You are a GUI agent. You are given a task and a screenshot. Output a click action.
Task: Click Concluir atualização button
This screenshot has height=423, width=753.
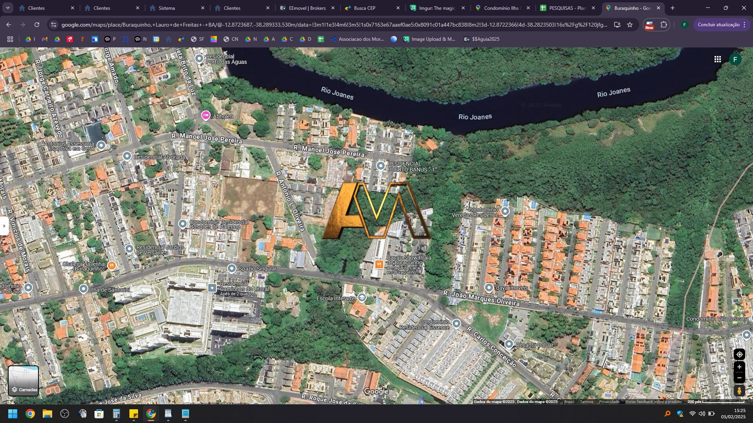tap(718, 25)
